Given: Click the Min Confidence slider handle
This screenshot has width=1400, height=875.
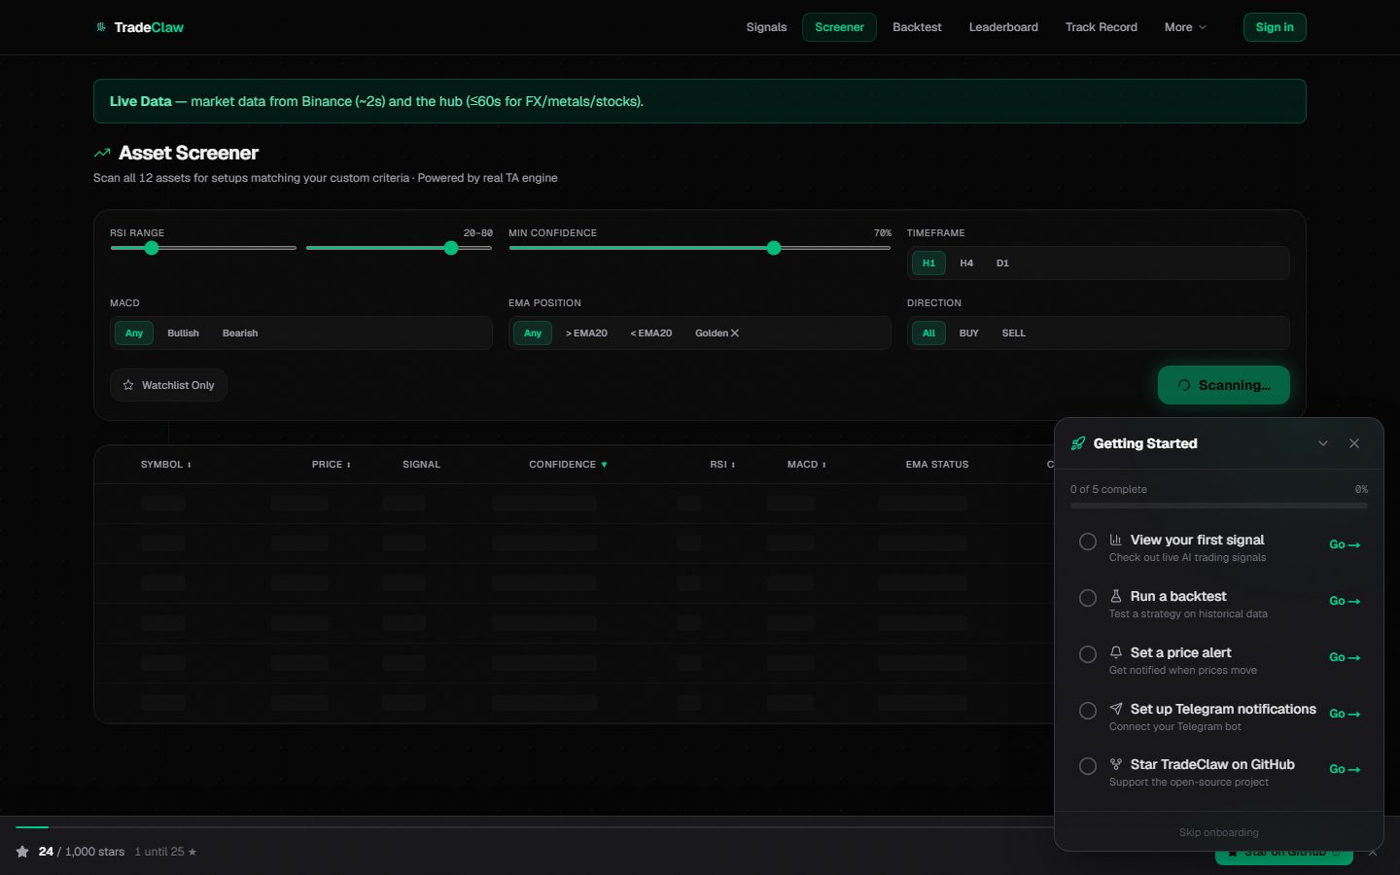Looking at the screenshot, I should pyautogui.click(x=774, y=248).
